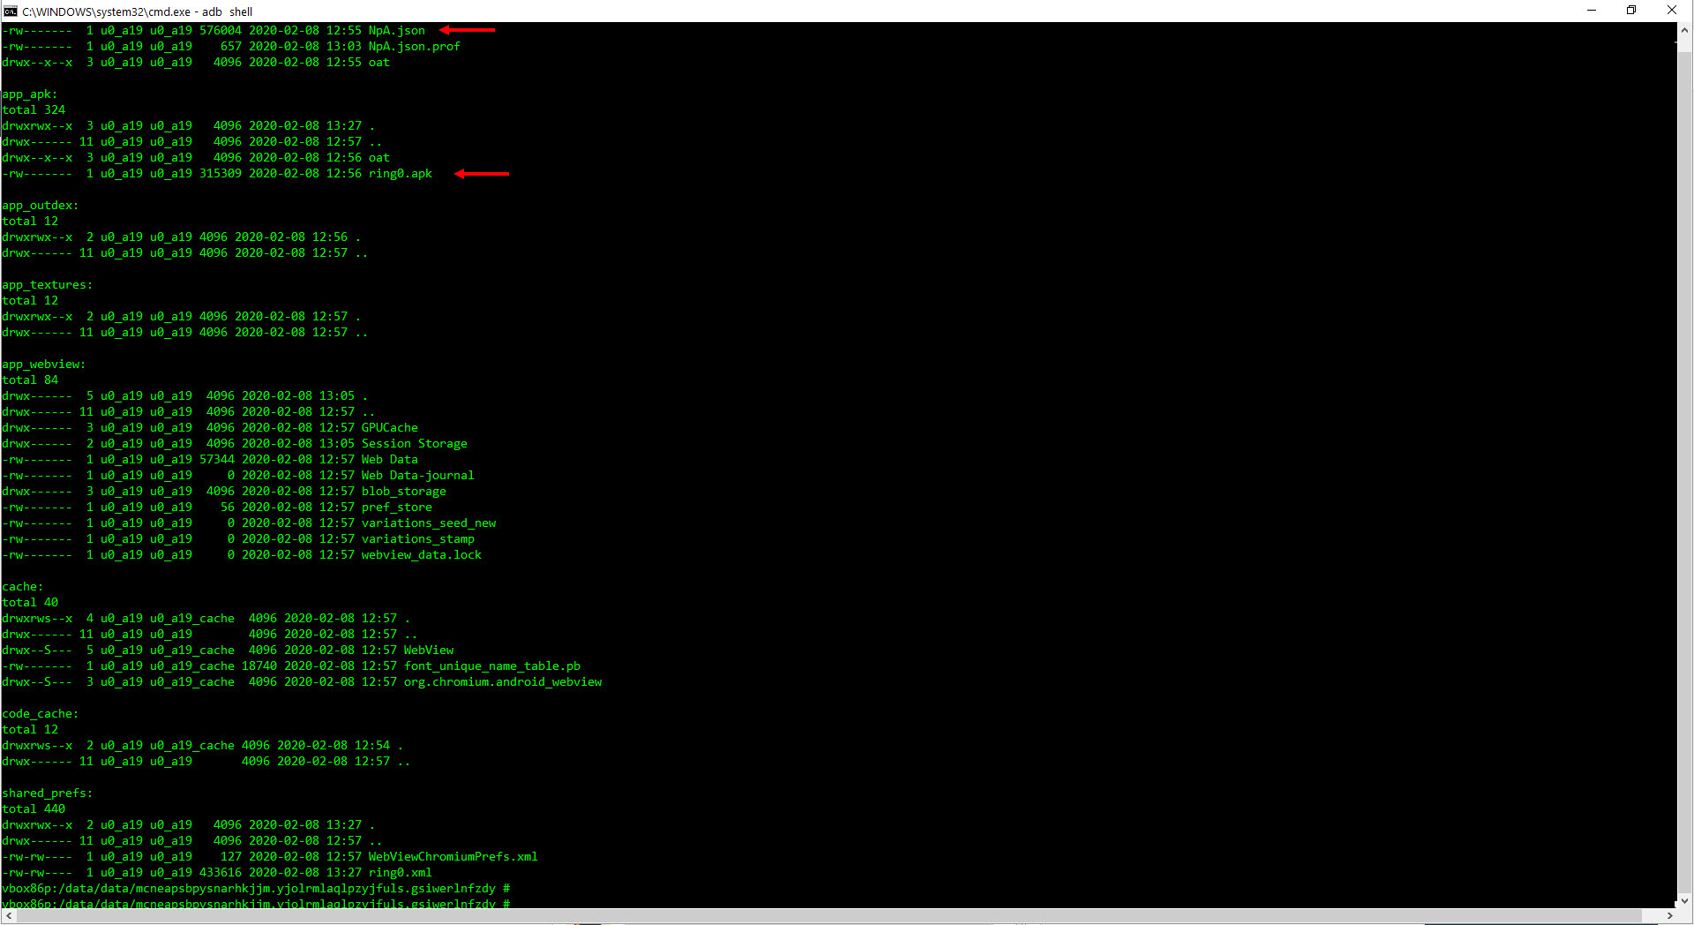Click the app_webview: directory header
Screen dimensions: 1694x925
pos(43,365)
